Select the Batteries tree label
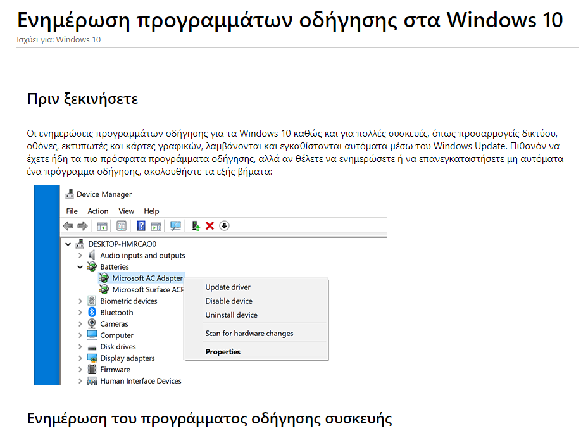The image size is (588, 438). tap(115, 266)
